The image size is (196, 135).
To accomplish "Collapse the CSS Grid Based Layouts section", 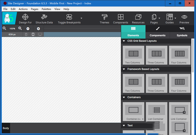I will click(124, 41).
